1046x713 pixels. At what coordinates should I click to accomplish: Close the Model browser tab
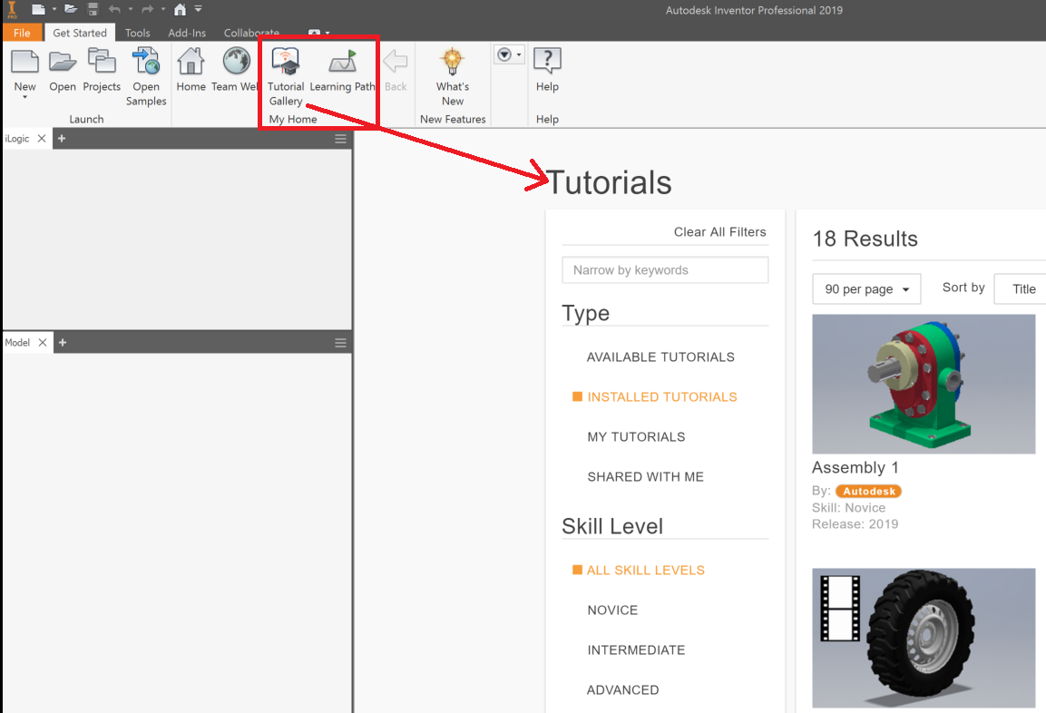[43, 342]
